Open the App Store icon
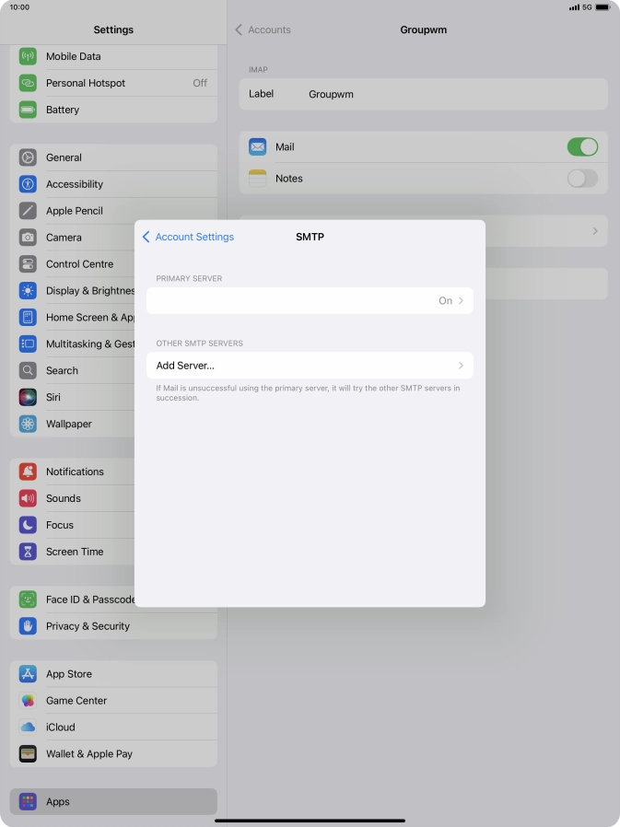The height and width of the screenshot is (827, 620). 28,674
